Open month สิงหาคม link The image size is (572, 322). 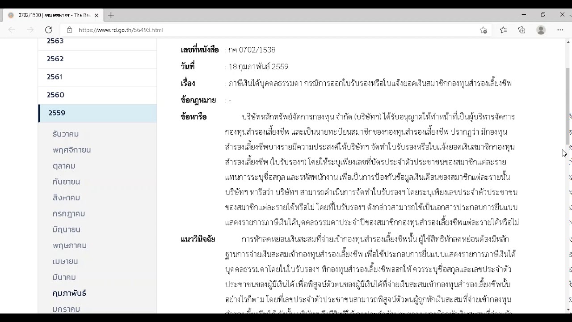66,198
